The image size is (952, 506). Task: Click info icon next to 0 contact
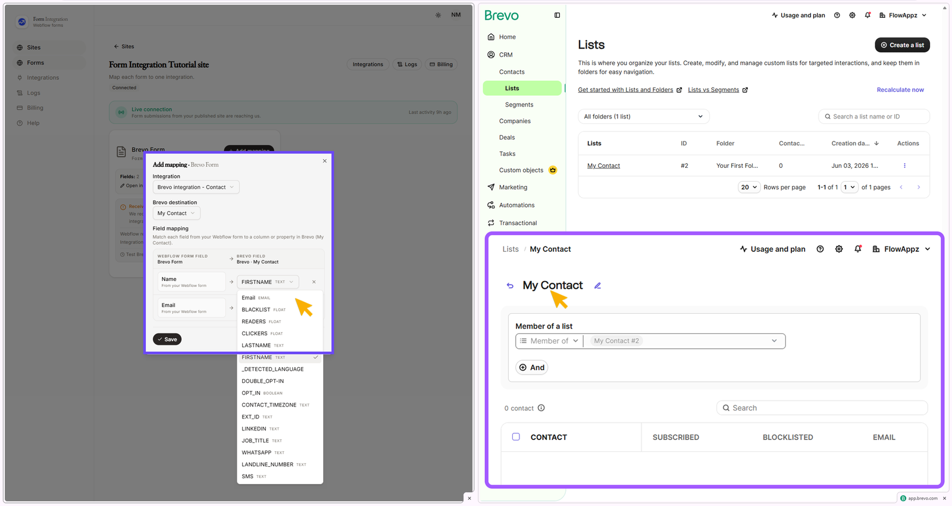tap(541, 408)
